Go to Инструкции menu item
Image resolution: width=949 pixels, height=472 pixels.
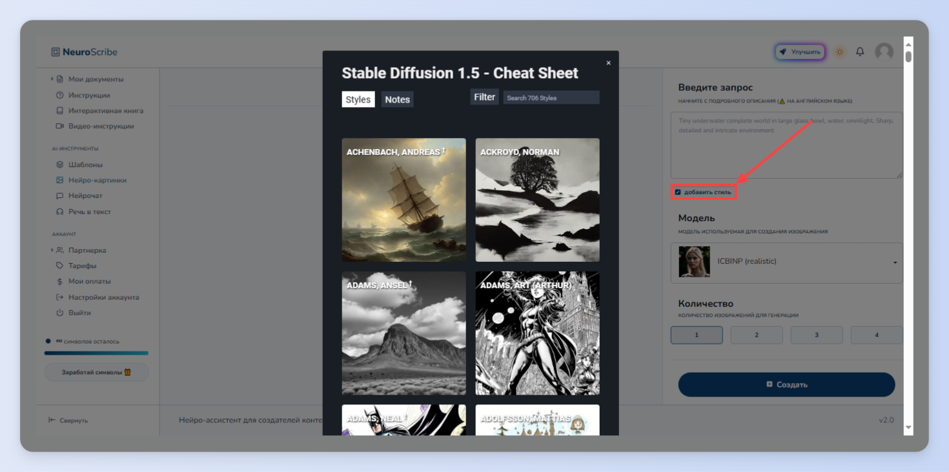[89, 95]
